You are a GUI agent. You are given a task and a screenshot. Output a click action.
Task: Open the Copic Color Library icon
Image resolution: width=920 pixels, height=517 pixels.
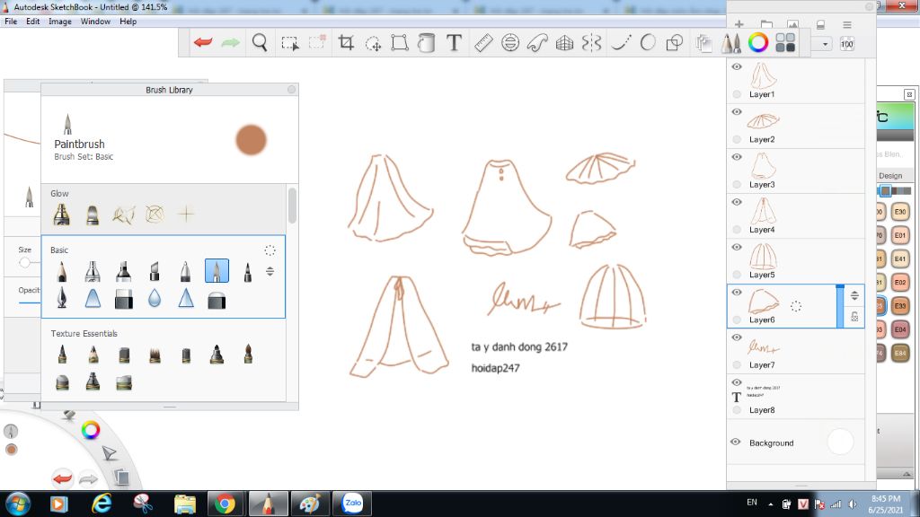(785, 43)
